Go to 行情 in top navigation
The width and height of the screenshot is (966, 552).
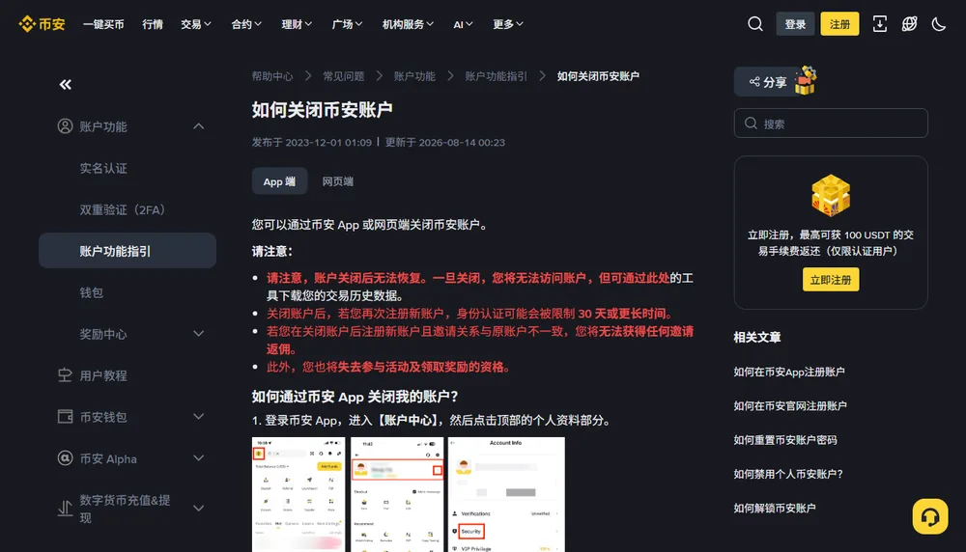153,24
